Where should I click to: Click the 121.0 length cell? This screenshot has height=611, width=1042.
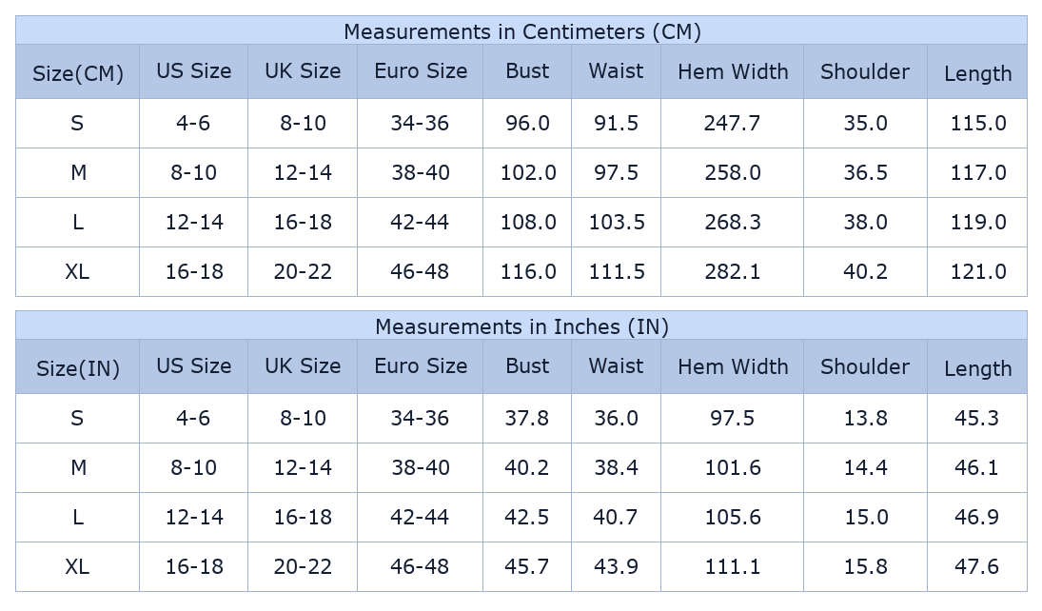[x=977, y=271]
